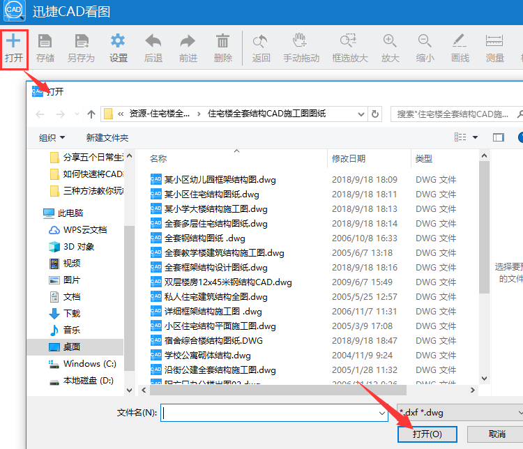Expand the 文件名 combo box dropdown
The image size is (523, 449).
pyautogui.click(x=382, y=413)
